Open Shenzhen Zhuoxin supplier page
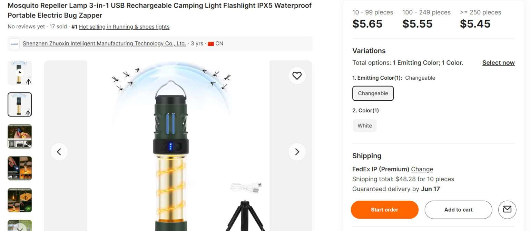This screenshot has height=231, width=530. click(104, 43)
